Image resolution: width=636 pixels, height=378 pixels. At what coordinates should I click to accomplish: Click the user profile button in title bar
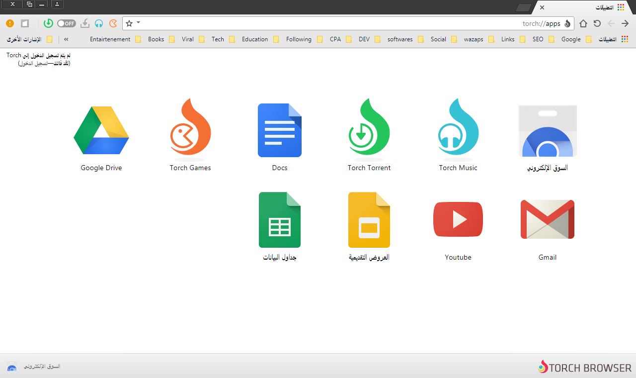57,4
